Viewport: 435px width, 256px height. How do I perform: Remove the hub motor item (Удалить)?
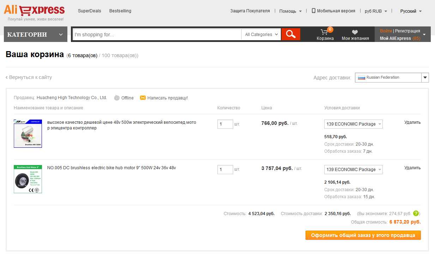tap(412, 168)
